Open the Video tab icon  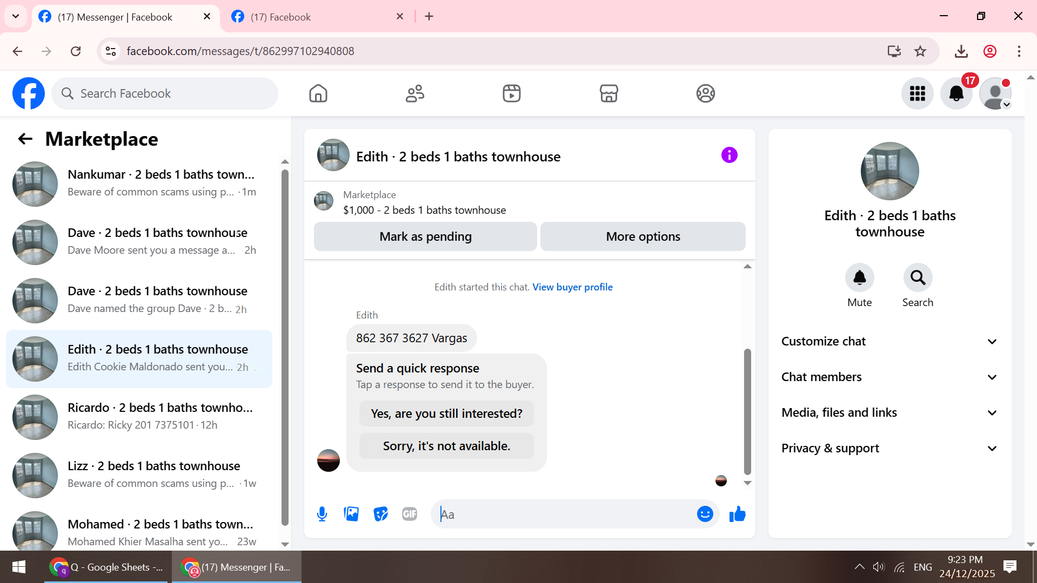tap(512, 93)
